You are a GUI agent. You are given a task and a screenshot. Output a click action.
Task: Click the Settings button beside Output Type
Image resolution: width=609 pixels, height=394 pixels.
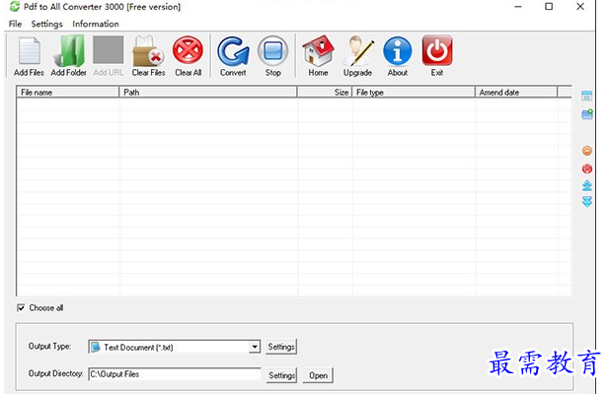[281, 347]
